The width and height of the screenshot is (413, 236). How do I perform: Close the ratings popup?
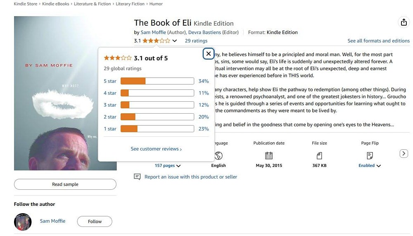(x=209, y=54)
